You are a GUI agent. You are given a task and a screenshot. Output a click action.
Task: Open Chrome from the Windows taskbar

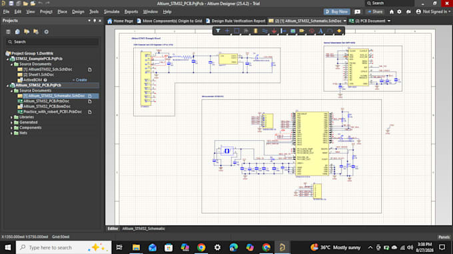[x=201, y=247]
